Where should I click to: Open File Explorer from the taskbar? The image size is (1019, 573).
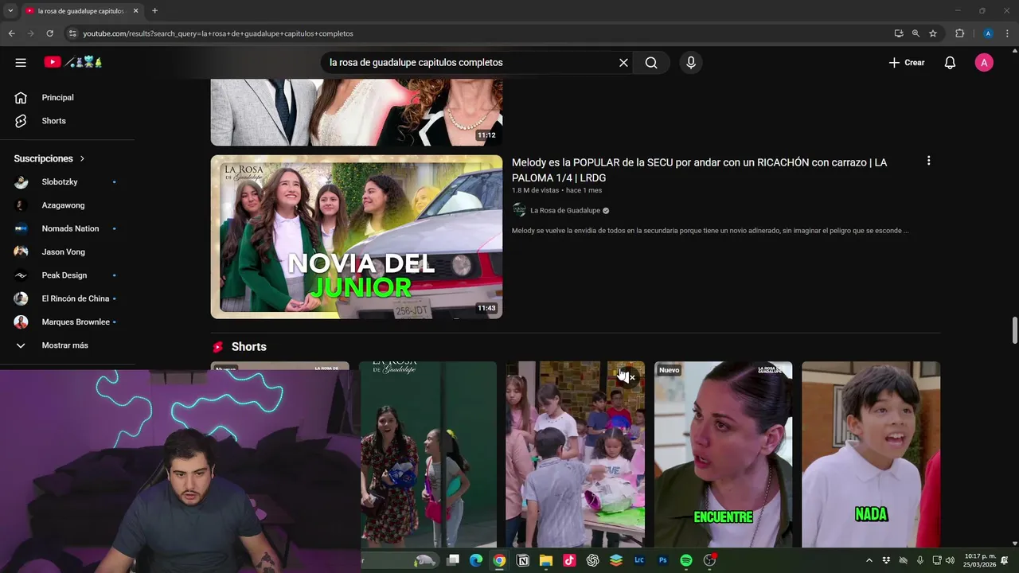(x=546, y=560)
